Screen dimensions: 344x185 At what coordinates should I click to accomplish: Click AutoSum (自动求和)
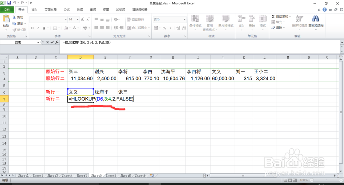point(280,16)
